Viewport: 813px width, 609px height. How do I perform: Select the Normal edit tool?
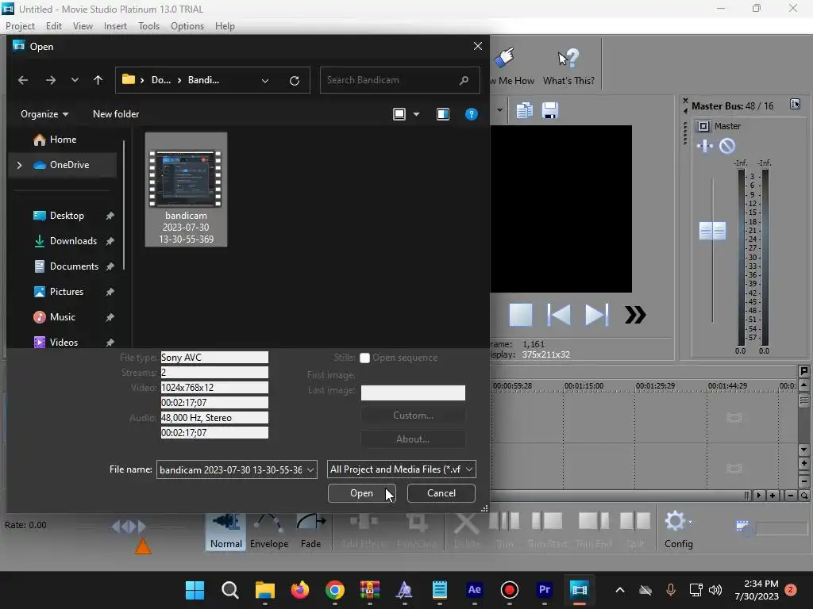[x=226, y=530]
